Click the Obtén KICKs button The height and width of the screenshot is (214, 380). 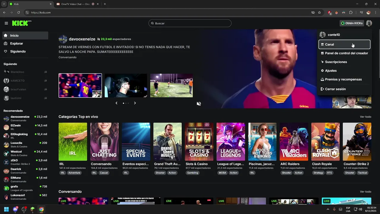click(352, 23)
